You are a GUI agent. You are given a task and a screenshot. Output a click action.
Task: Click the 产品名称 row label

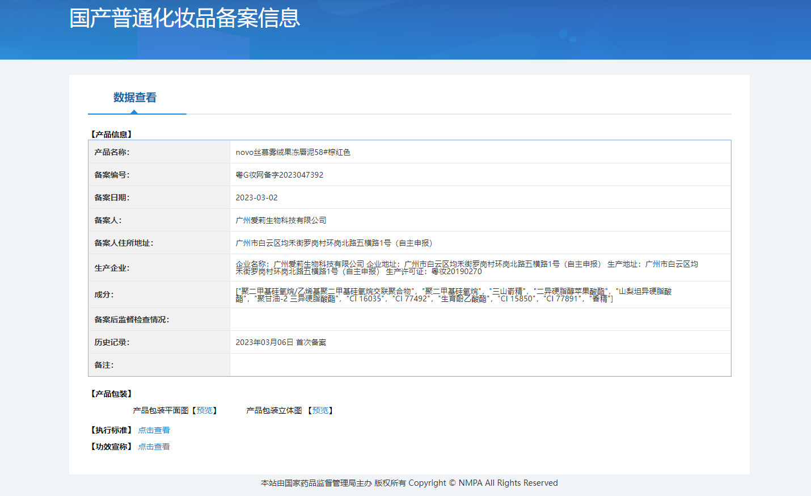(x=112, y=152)
